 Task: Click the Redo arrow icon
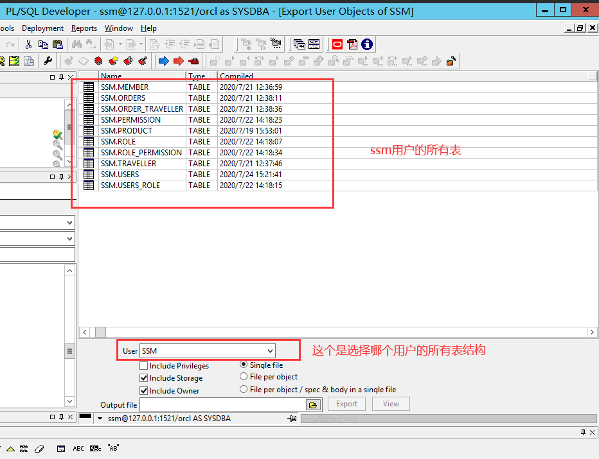10,45
